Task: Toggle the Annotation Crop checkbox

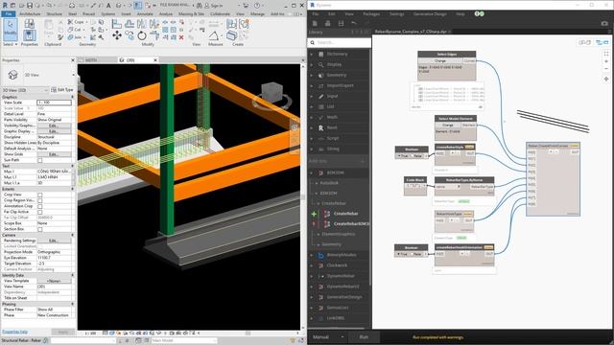Action: (40, 206)
